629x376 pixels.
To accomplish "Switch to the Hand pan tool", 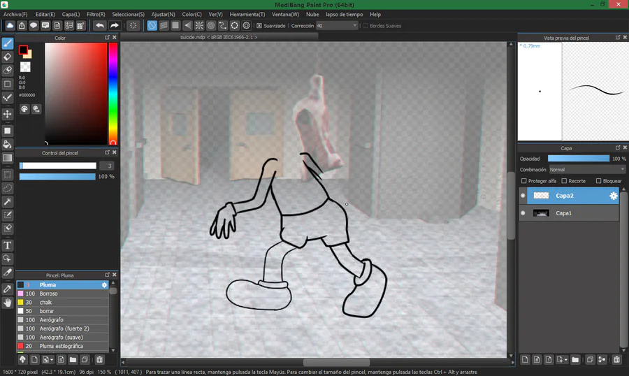I will pos(7,303).
